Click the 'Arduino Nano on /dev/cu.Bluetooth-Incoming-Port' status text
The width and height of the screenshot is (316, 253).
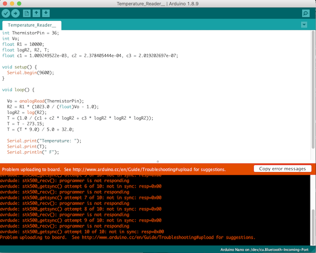tap(264, 250)
